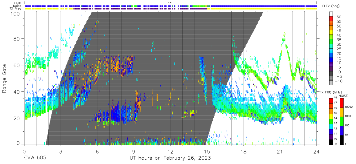356x164 pixels.
Task: Click the 'Noise' row label at top left
Action: pyautogui.click(x=18, y=6)
